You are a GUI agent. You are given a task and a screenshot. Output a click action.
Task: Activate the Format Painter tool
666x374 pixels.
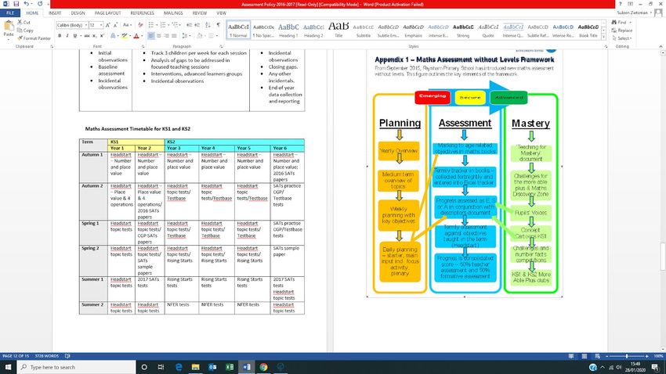tap(34, 38)
